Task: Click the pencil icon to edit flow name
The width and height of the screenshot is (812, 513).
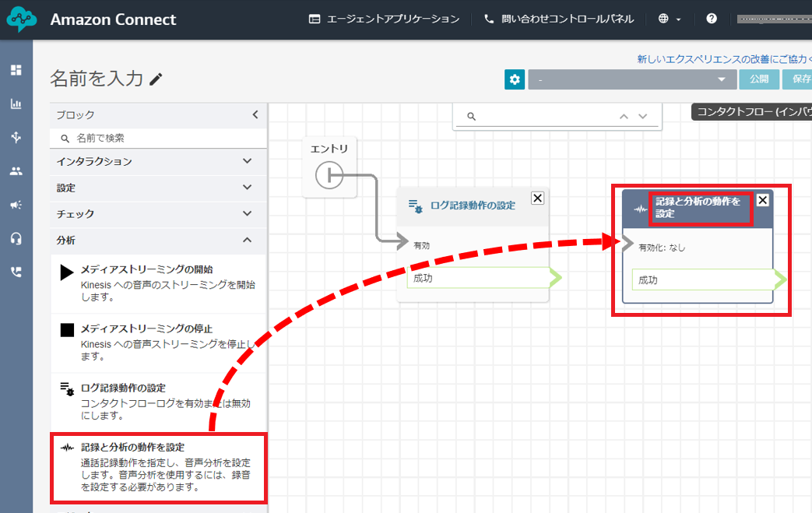Action: [x=156, y=79]
